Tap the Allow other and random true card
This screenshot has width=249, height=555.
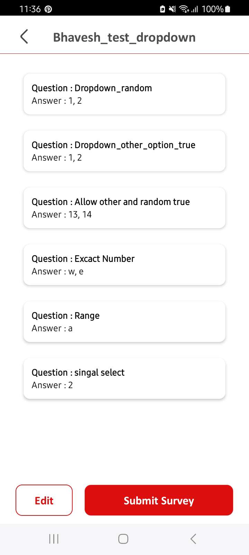(x=124, y=208)
